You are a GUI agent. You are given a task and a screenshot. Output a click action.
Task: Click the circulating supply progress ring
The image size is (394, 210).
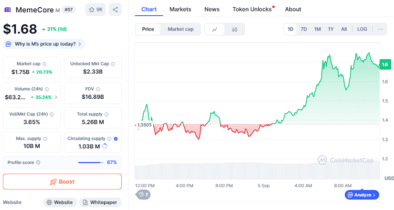pyautogui.click(x=105, y=146)
